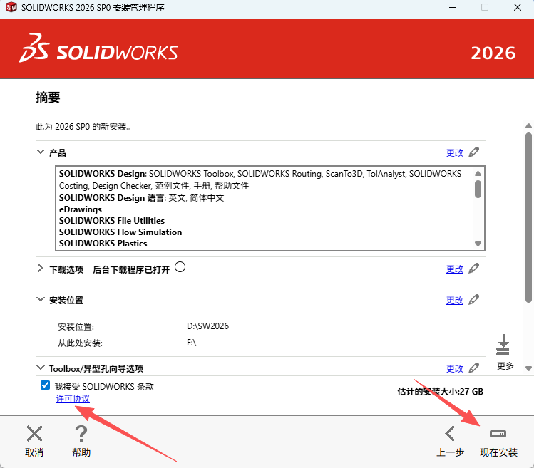
Task: Click the main summary scrollbar down arrow
Action: click(528, 368)
